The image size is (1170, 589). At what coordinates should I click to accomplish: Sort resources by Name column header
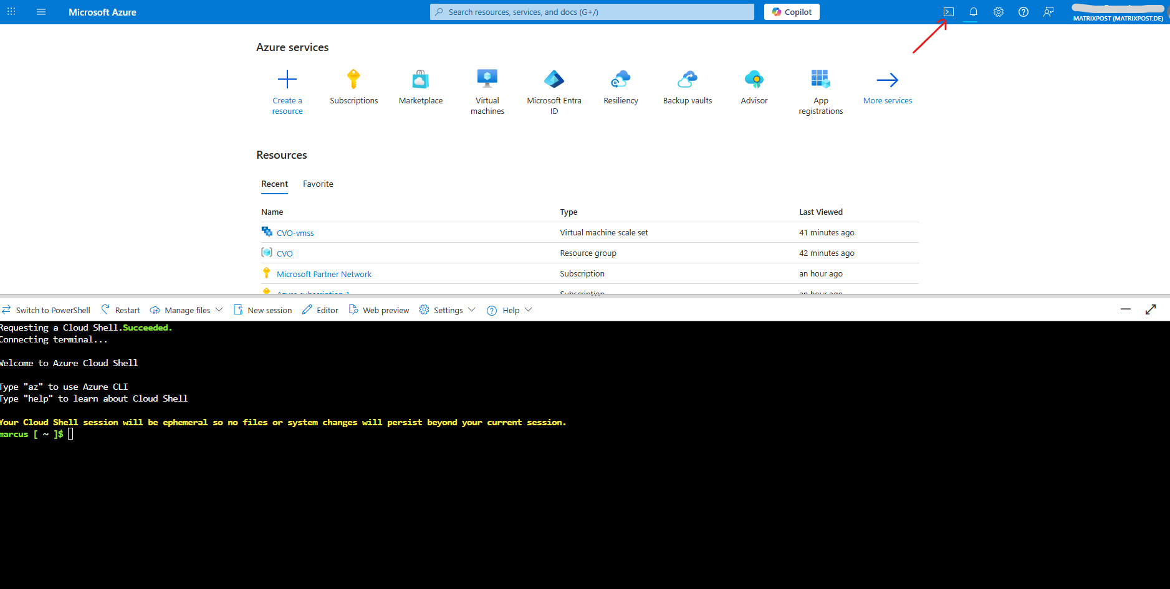pos(272,212)
